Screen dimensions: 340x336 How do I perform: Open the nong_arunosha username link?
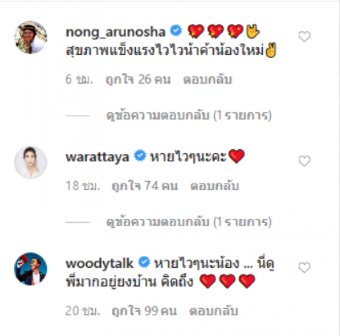[x=116, y=32]
